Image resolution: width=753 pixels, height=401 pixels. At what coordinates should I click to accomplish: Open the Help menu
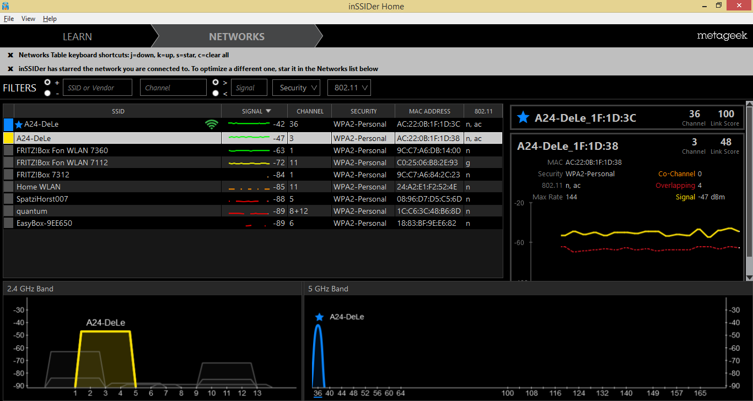(x=50, y=19)
